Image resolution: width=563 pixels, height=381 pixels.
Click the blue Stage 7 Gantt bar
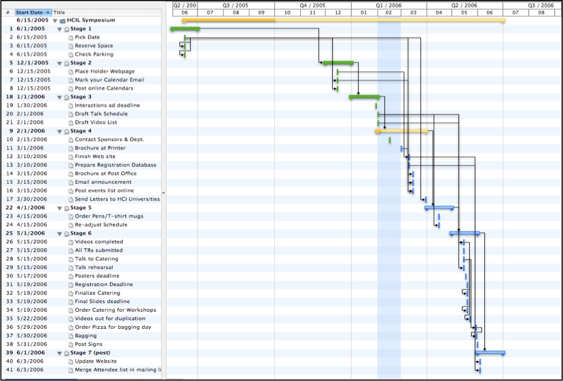490,353
